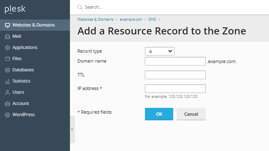
Task: Click the Databases stack icon
Action: coord(7,70)
